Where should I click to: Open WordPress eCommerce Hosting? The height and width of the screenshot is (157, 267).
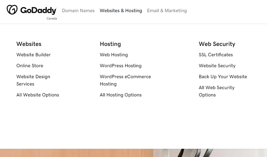(x=125, y=80)
